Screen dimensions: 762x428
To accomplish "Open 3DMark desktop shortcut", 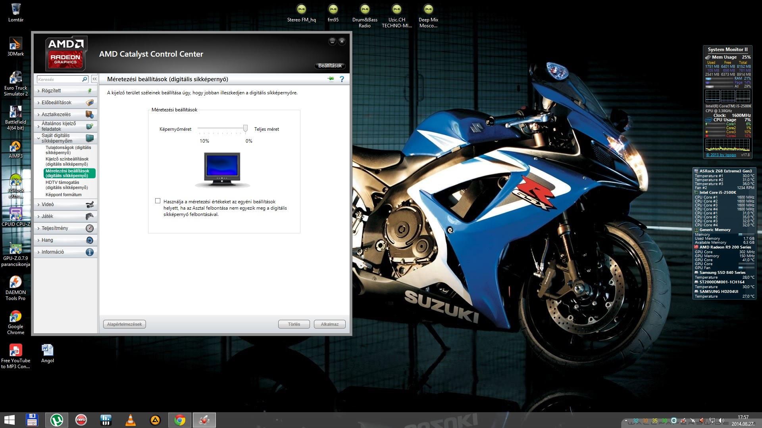I will [15, 44].
